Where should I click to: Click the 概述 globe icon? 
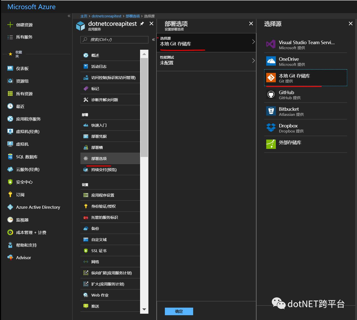86,55
